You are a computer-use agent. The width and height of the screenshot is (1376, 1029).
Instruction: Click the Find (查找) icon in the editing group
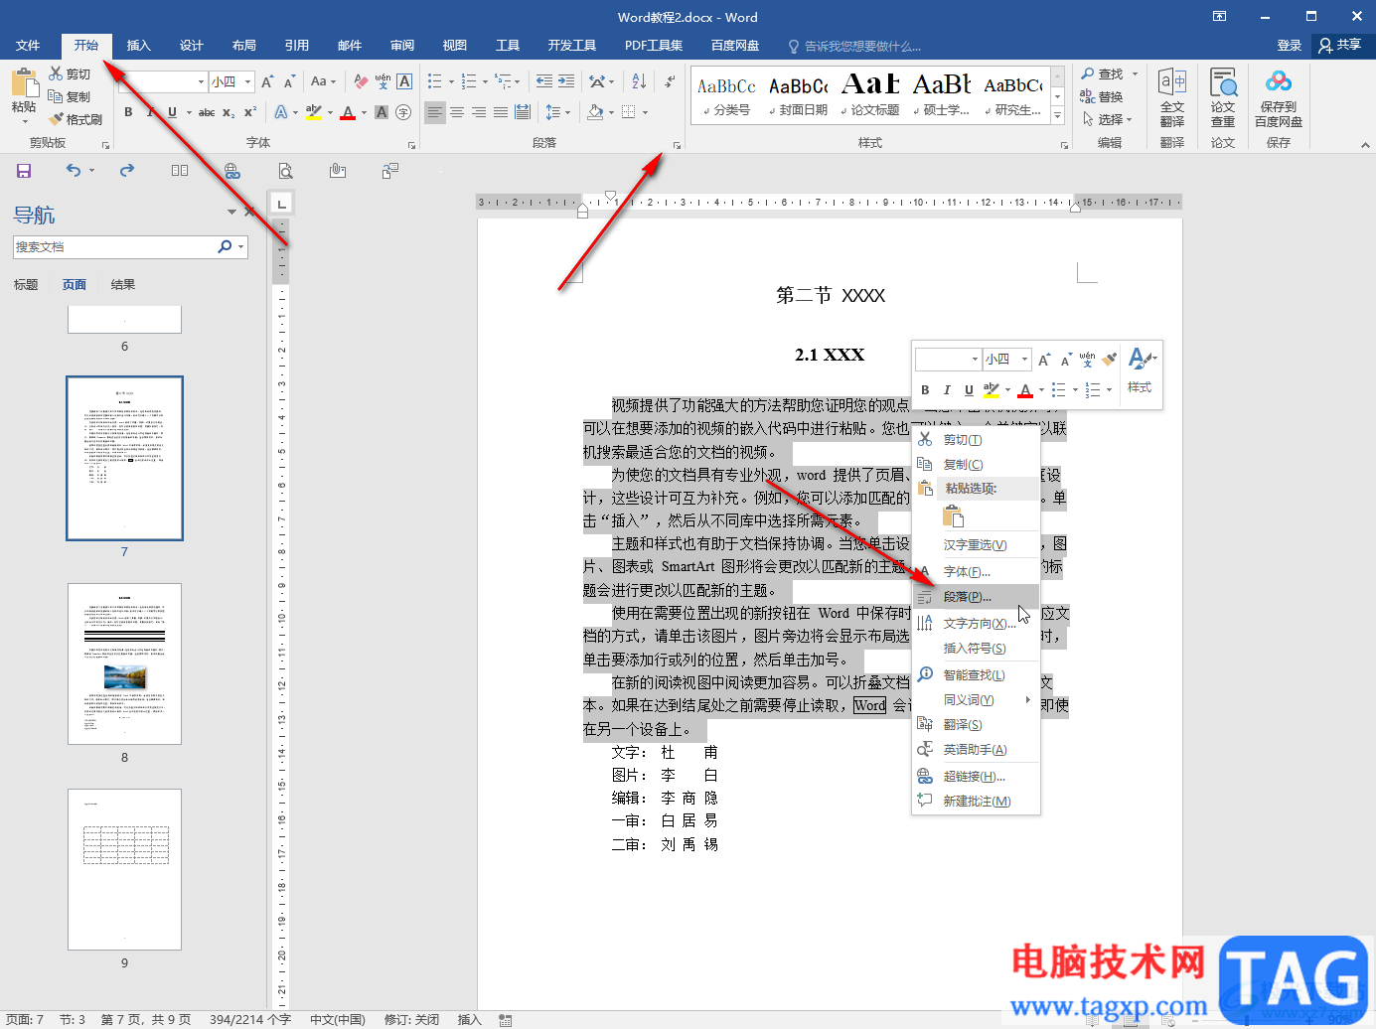(1088, 74)
